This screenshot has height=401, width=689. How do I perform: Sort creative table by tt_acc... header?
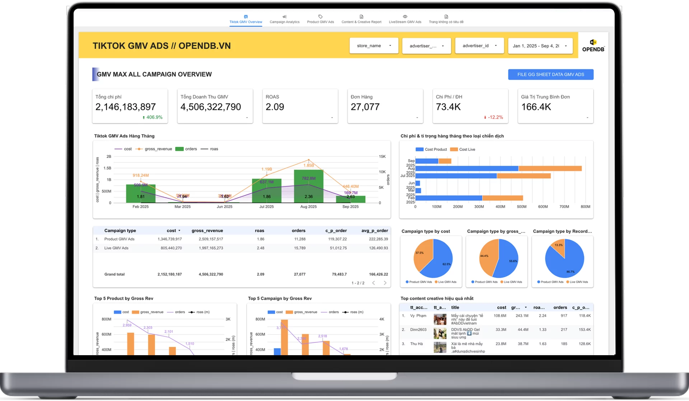[x=419, y=308]
